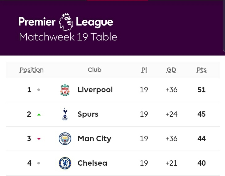Image resolution: width=225 pixels, height=176 pixels.
Task: Click Liverpool's grey no-change dot
Action: (x=39, y=90)
